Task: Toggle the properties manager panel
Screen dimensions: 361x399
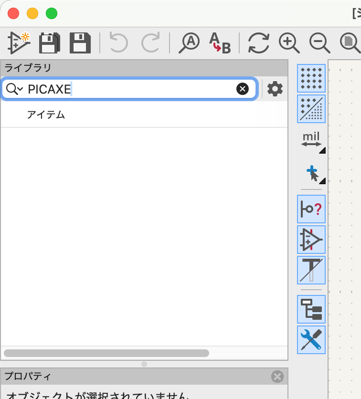Action: click(x=311, y=340)
